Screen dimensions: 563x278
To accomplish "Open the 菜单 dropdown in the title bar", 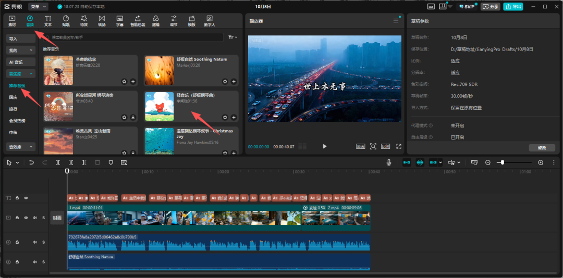I will pos(38,6).
